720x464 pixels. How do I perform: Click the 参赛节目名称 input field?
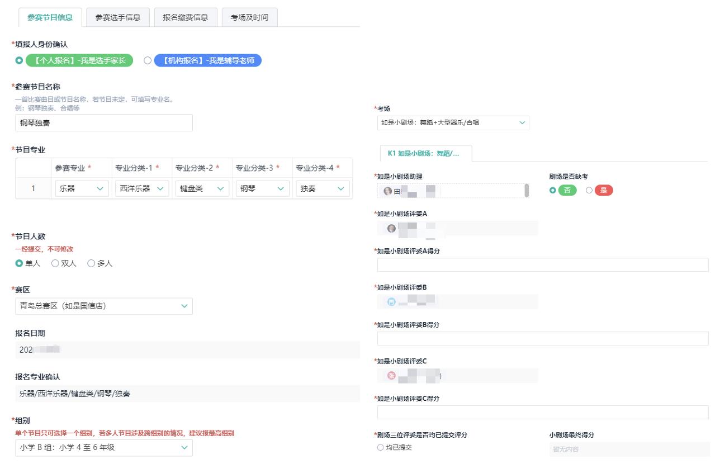[x=104, y=123]
